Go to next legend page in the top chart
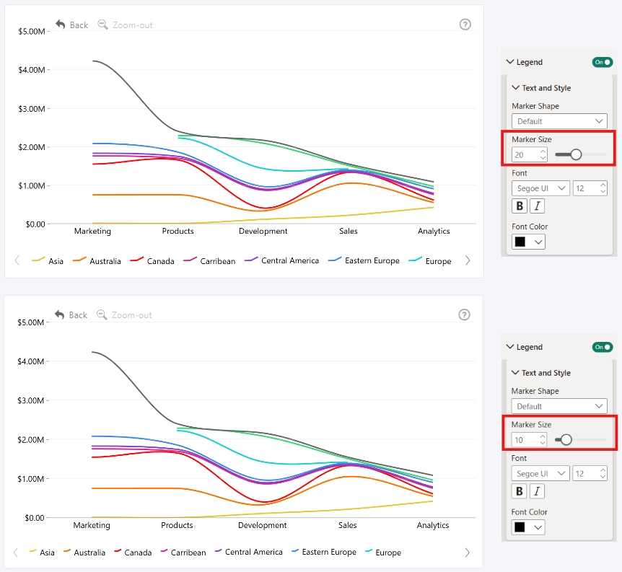Image resolution: width=622 pixels, height=572 pixels. coord(468,260)
